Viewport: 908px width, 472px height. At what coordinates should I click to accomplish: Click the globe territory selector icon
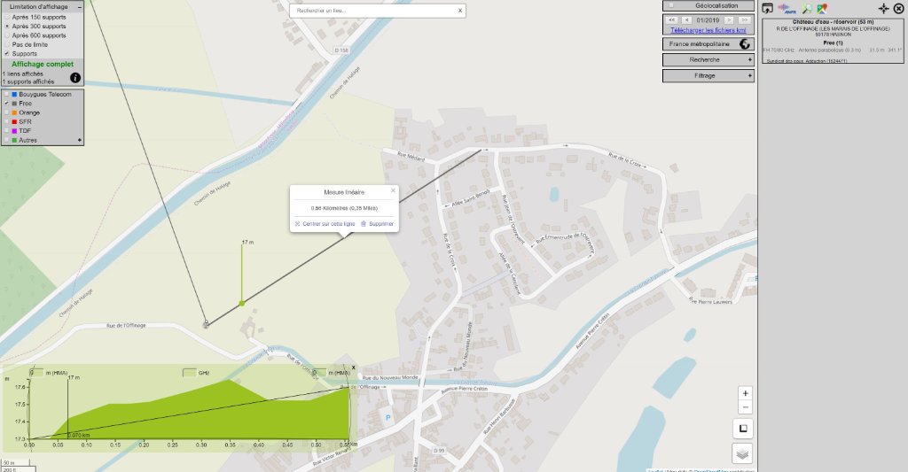pyautogui.click(x=745, y=44)
